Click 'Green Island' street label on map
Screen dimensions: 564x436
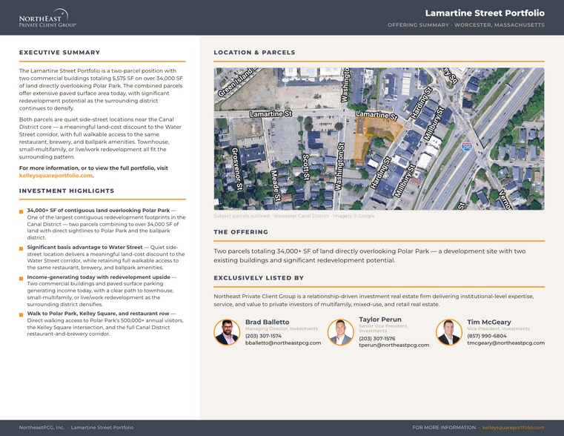point(236,82)
